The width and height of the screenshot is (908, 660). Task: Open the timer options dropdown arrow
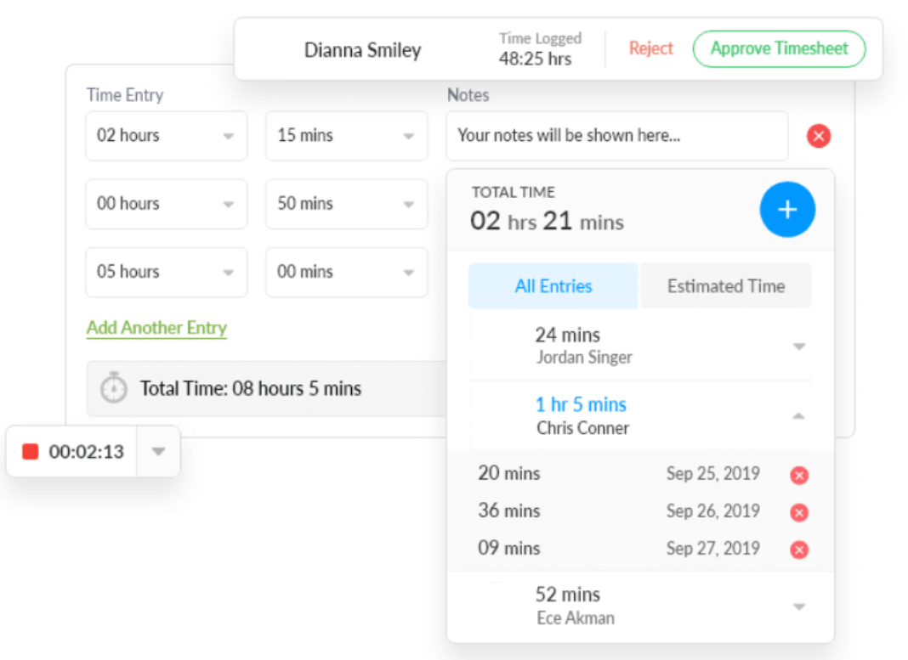[x=158, y=452]
